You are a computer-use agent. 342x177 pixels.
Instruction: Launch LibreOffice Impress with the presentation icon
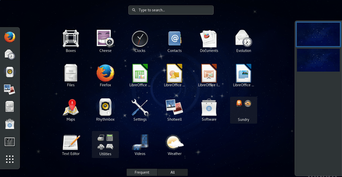coord(209,76)
